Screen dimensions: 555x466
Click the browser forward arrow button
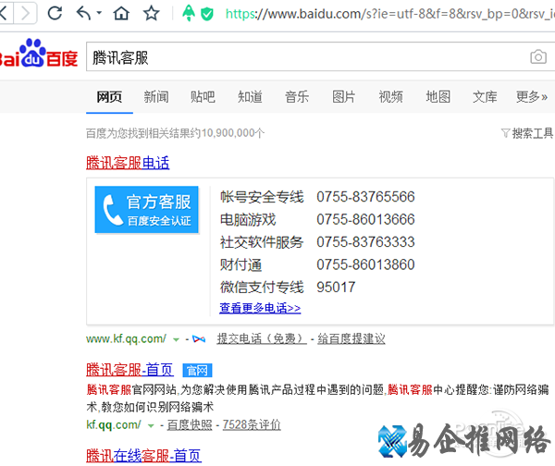point(25,14)
